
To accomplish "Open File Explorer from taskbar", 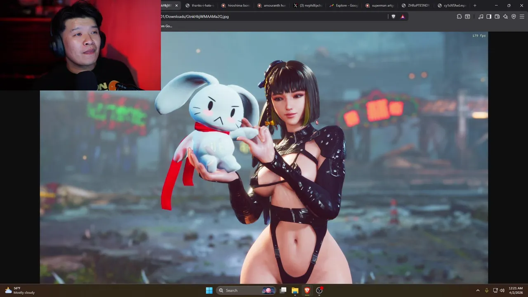I will click(x=295, y=290).
